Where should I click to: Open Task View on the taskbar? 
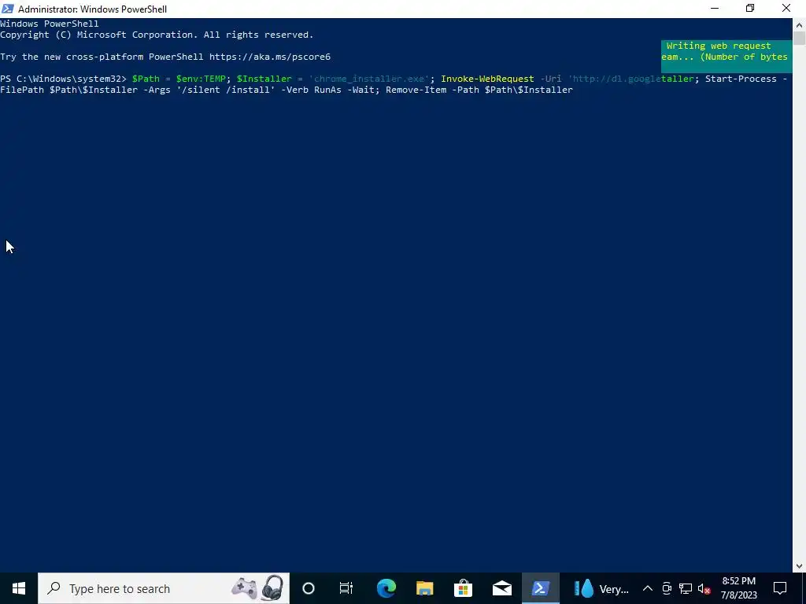[x=346, y=588]
